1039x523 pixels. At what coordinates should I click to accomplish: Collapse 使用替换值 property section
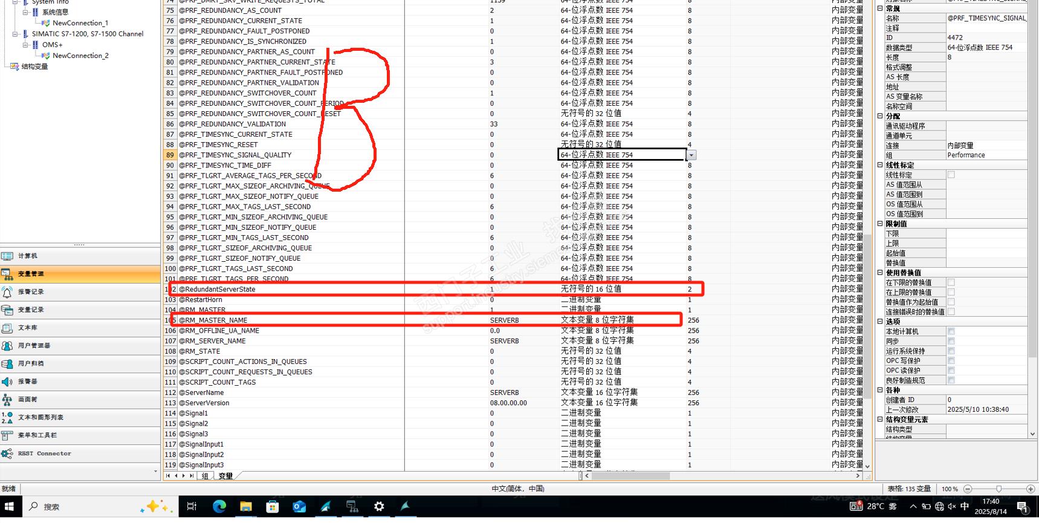click(880, 273)
